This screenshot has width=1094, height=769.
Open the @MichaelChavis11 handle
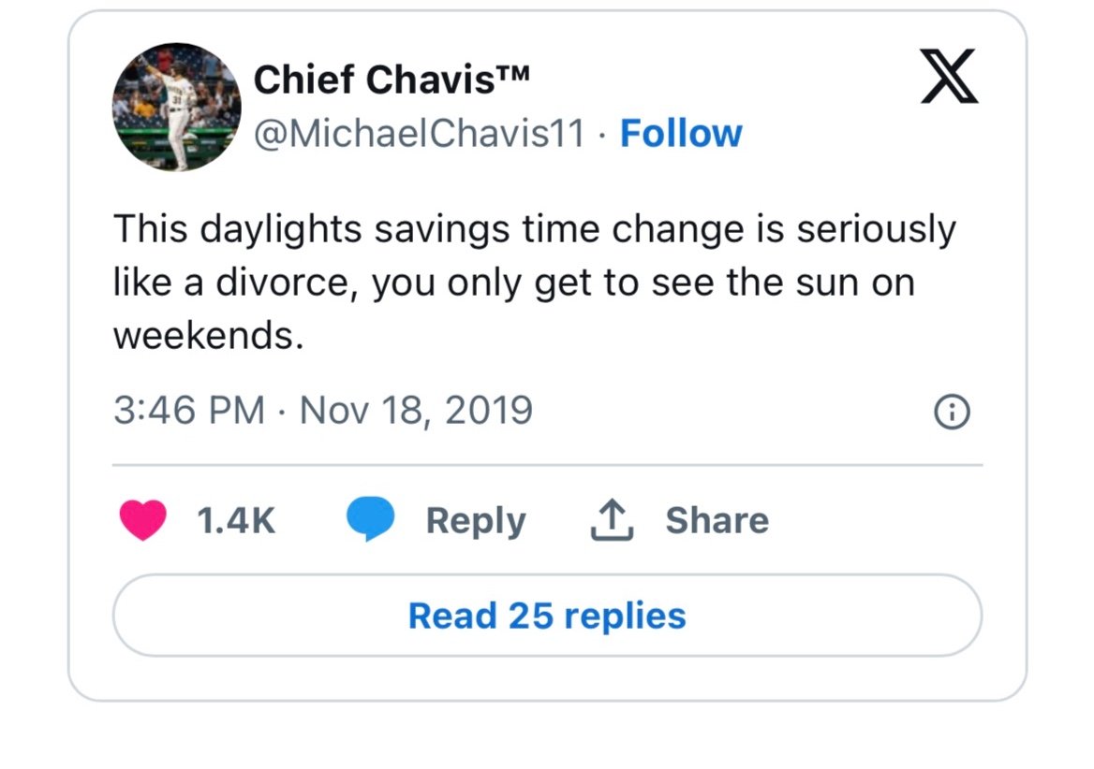(419, 133)
